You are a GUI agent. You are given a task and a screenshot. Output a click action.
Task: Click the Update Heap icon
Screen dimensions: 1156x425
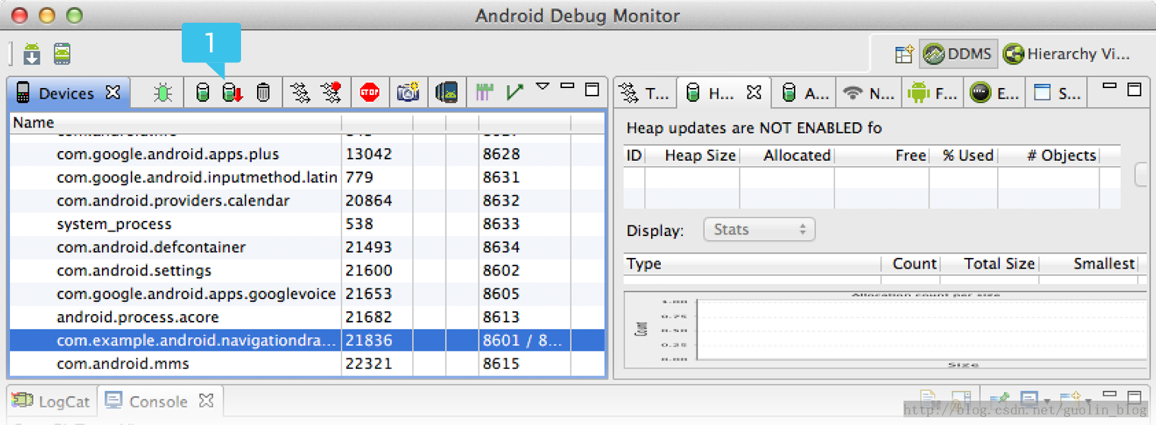click(x=202, y=93)
